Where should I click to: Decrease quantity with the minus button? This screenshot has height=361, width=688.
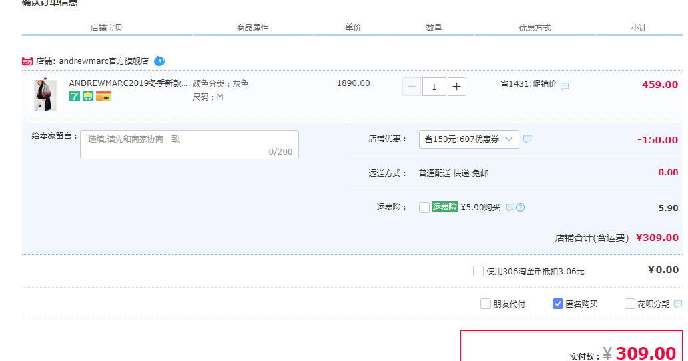point(412,87)
